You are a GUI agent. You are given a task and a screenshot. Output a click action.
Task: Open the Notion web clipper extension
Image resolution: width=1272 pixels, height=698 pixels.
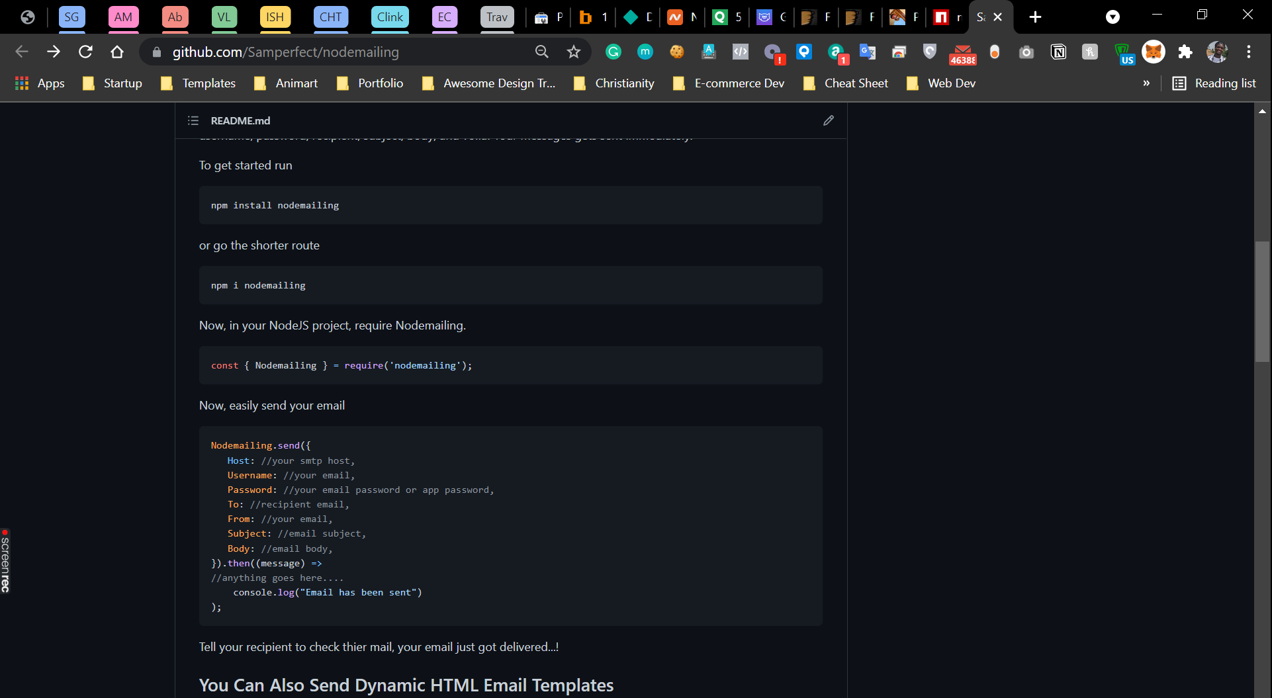tap(1058, 52)
